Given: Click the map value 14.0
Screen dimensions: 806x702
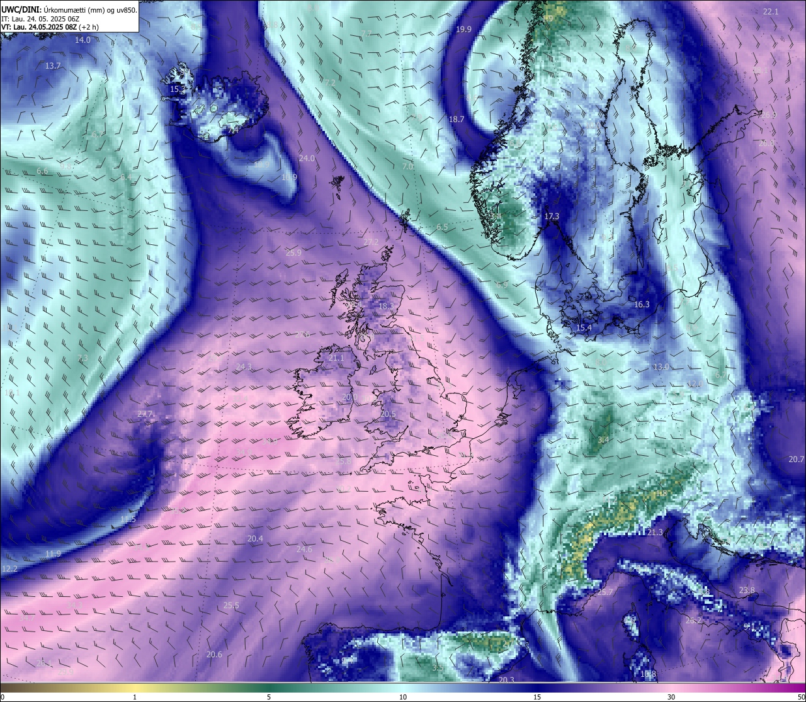Looking at the screenshot, I should (x=82, y=40).
